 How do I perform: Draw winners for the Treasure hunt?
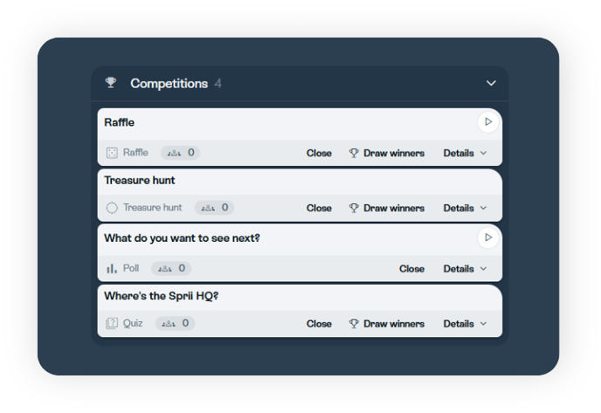[x=387, y=208]
